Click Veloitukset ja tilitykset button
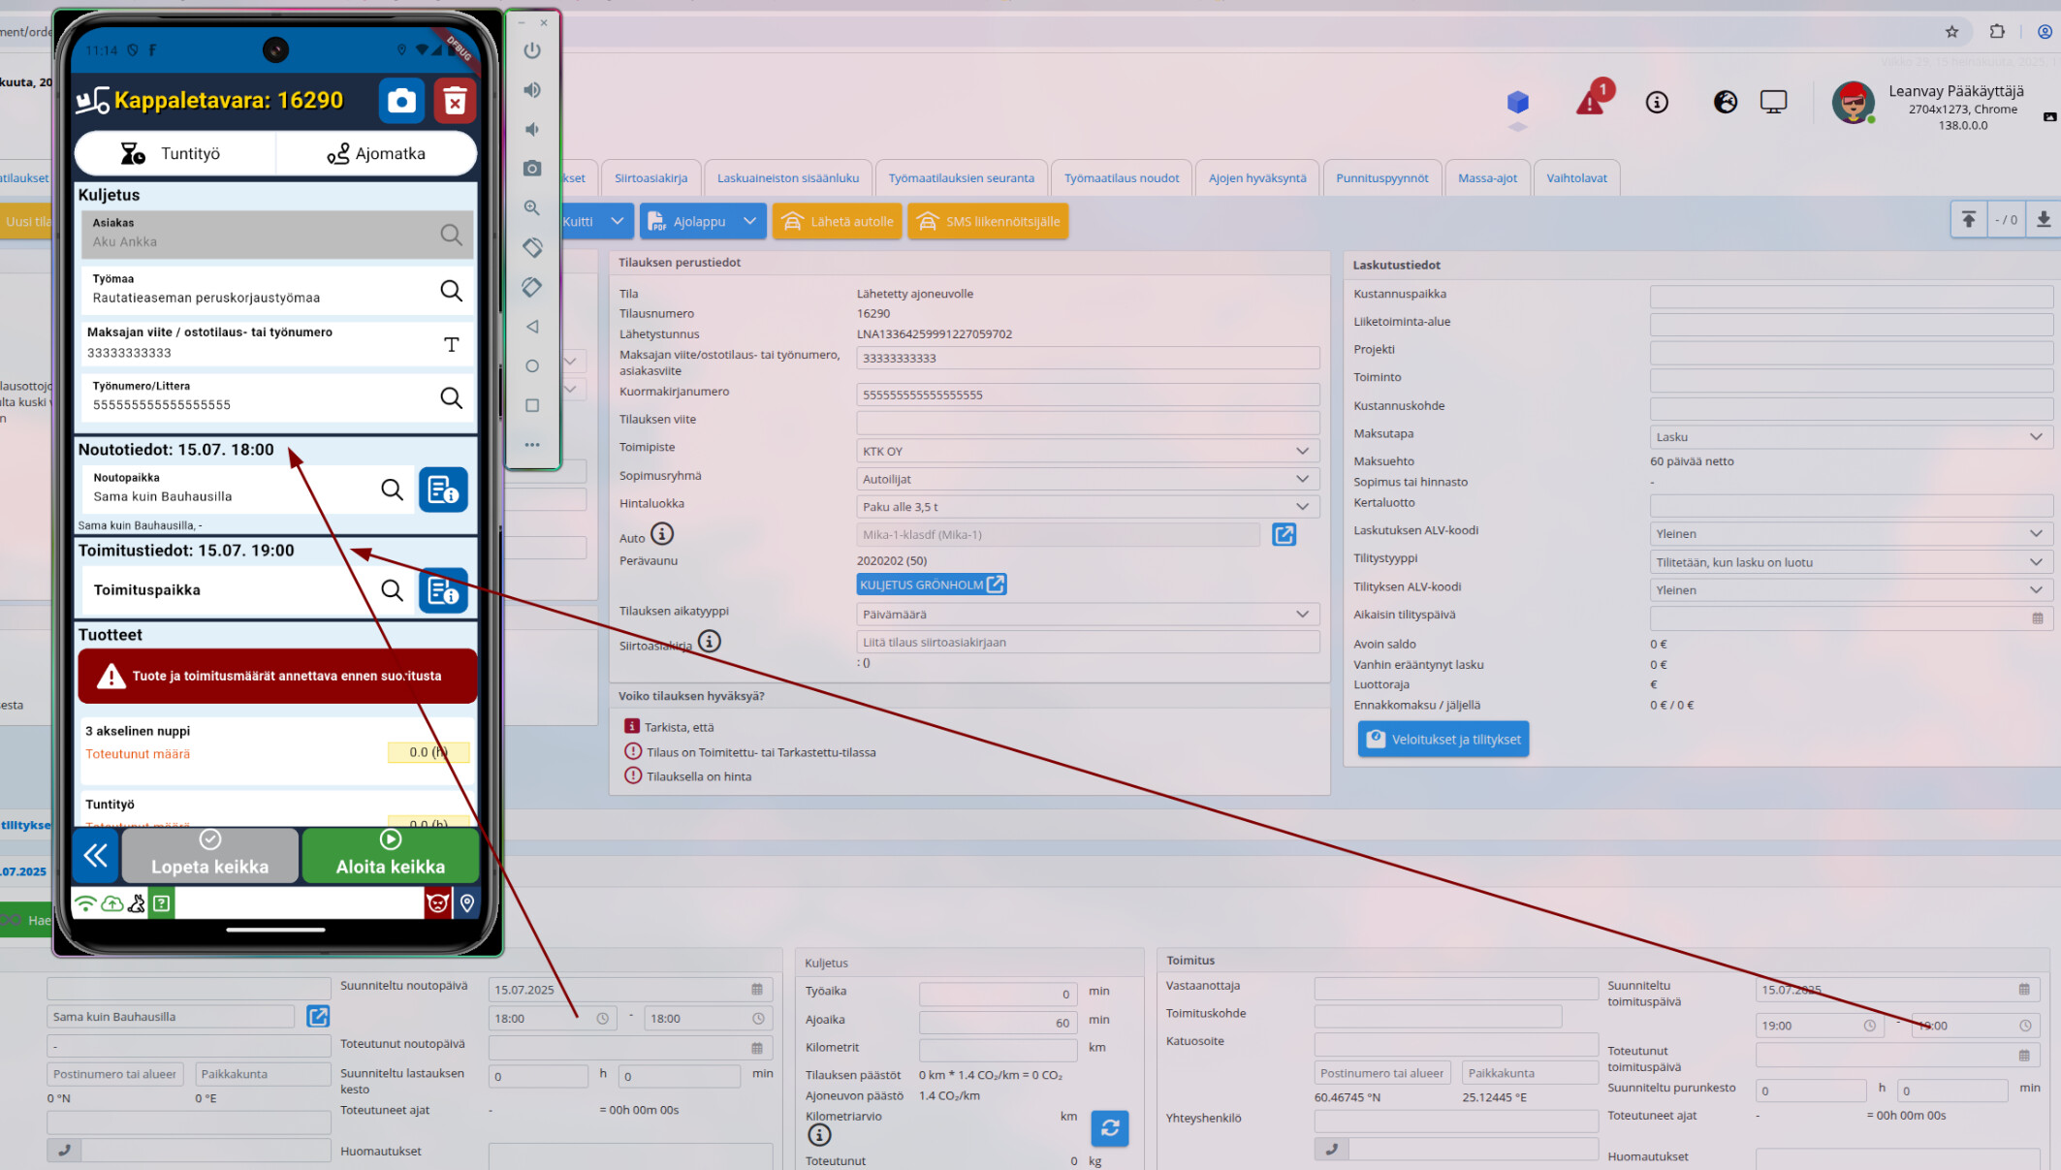The width and height of the screenshot is (2061, 1170). tap(1443, 739)
